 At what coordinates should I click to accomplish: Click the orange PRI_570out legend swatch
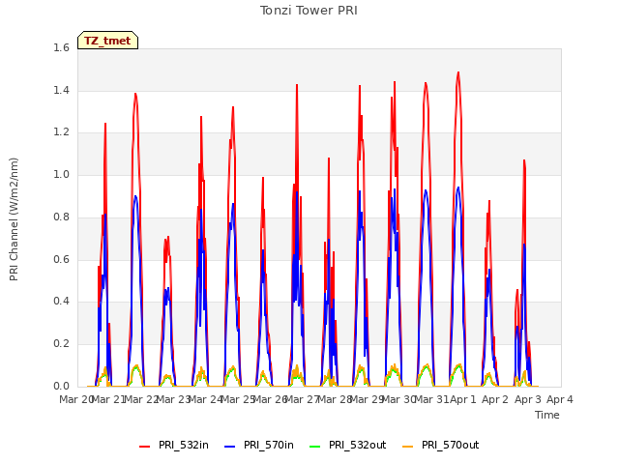coord(408,447)
